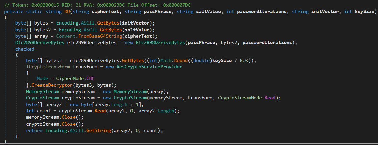Image resolution: width=378 pixels, height=145 pixels.
Task: Open the Convert class reference
Action: pyautogui.click(x=65, y=36)
